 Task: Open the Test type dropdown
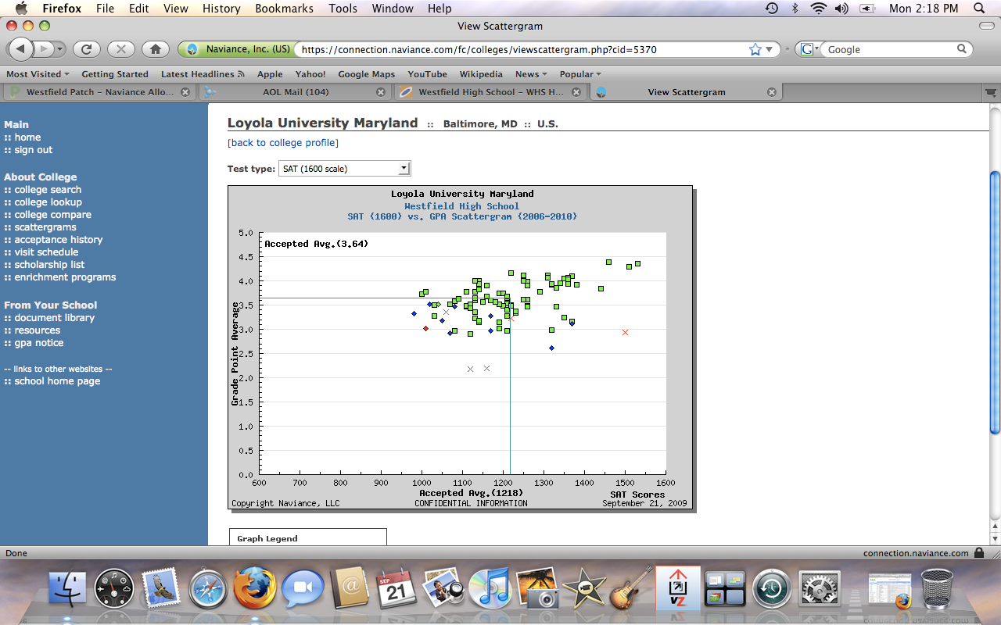click(344, 169)
